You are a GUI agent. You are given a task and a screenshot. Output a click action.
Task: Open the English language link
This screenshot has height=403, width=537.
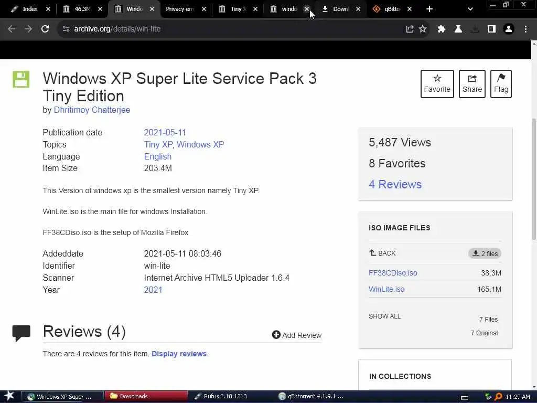tap(157, 156)
